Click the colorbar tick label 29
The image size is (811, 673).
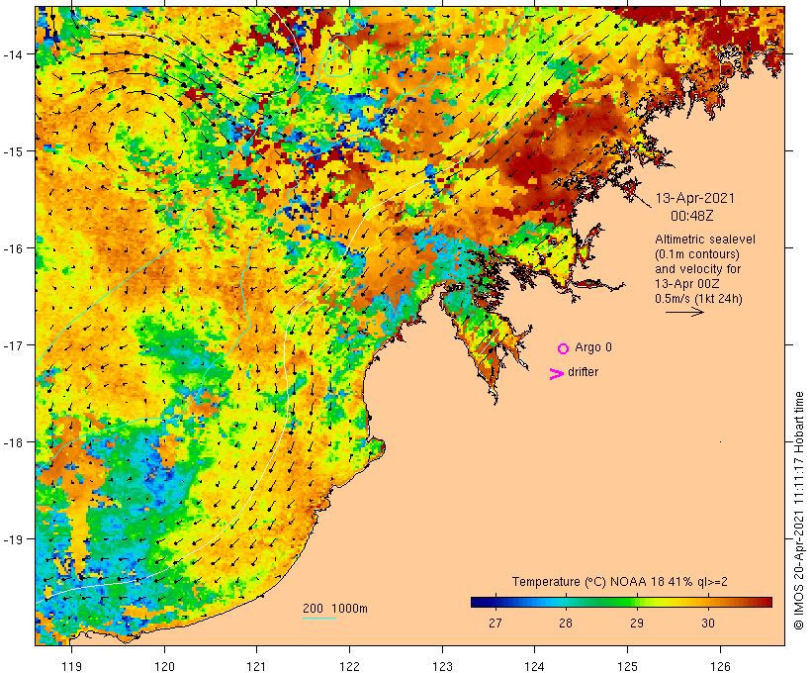(637, 623)
